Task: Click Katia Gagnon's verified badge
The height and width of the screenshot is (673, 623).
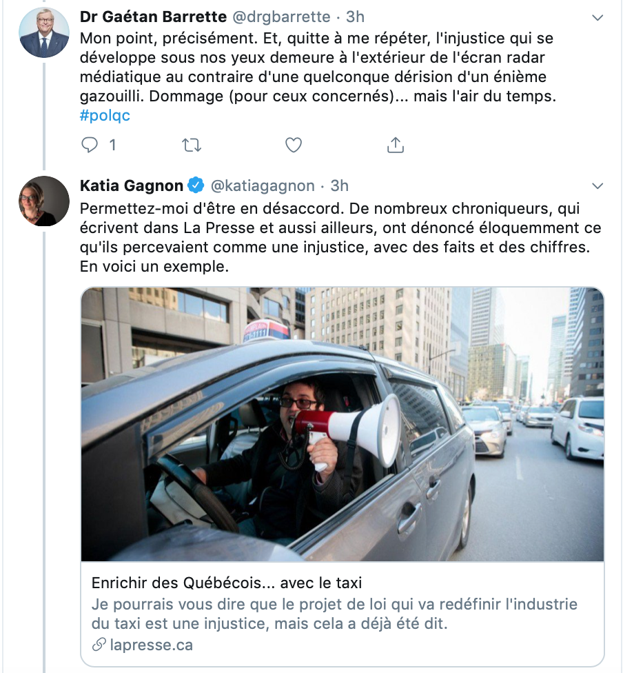Action: (x=196, y=185)
